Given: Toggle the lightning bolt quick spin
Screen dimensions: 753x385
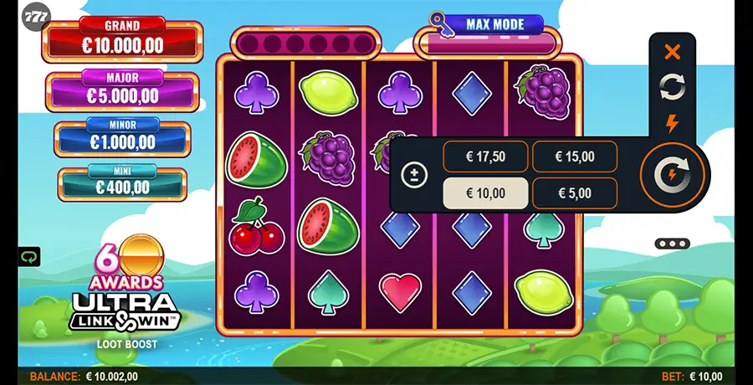Looking at the screenshot, I should tap(672, 124).
